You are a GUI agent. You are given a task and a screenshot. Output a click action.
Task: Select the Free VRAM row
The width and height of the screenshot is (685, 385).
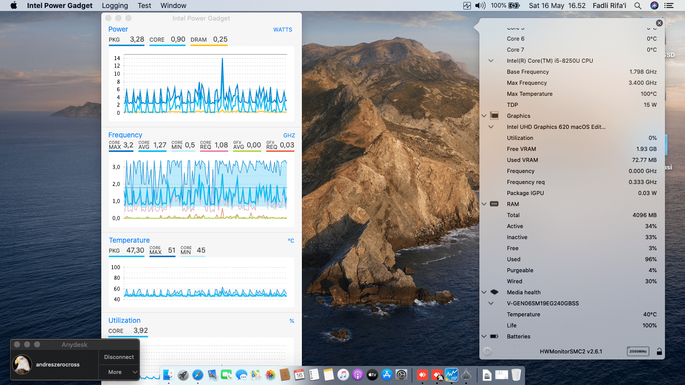click(x=572, y=149)
